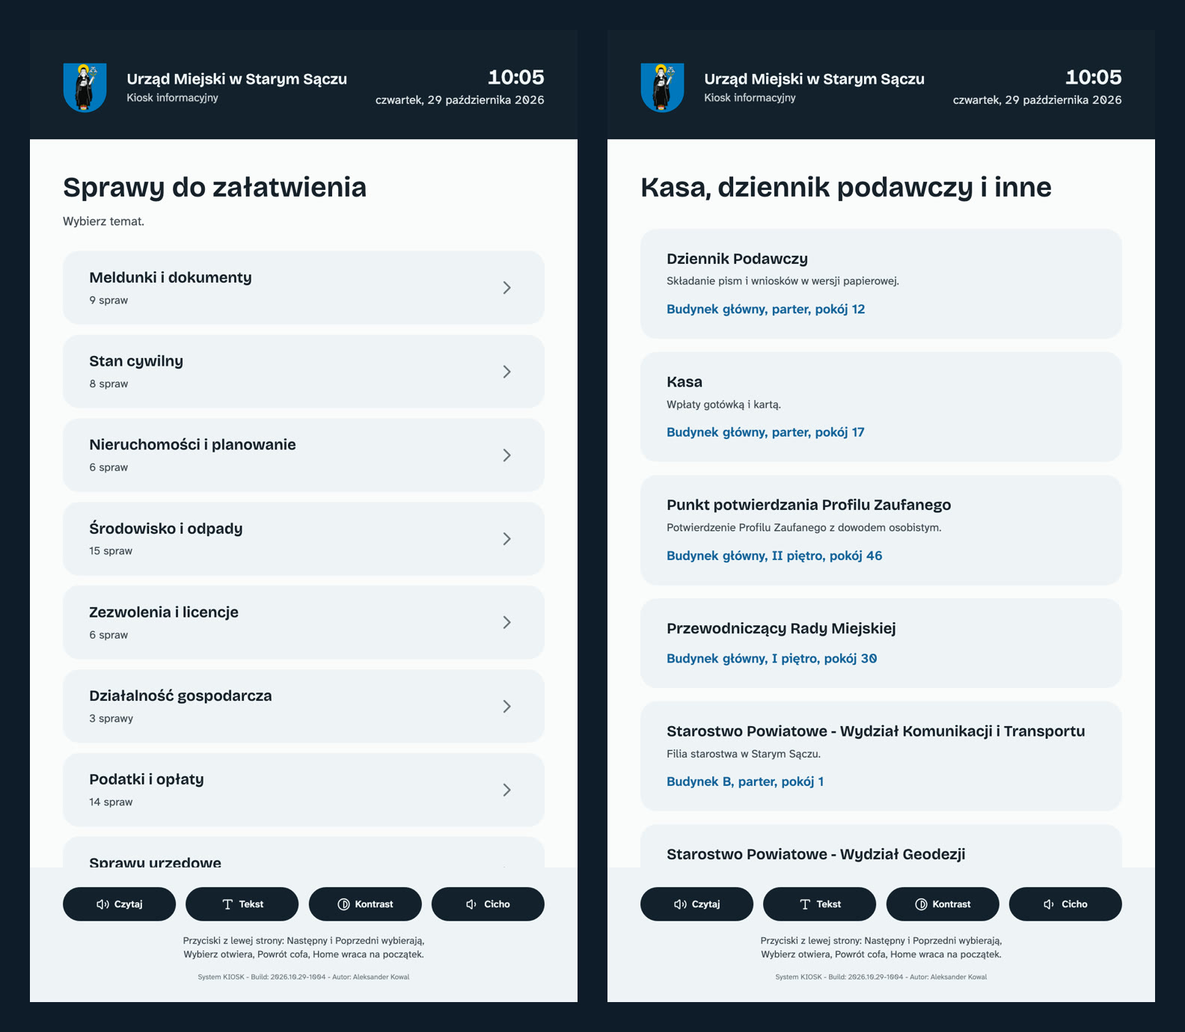Tap the Czytaj speaker button in the right kiosk
The image size is (1185, 1032).
point(696,904)
